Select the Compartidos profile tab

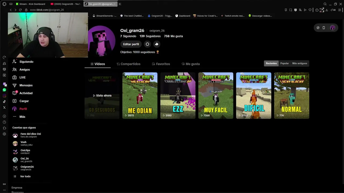click(128, 64)
